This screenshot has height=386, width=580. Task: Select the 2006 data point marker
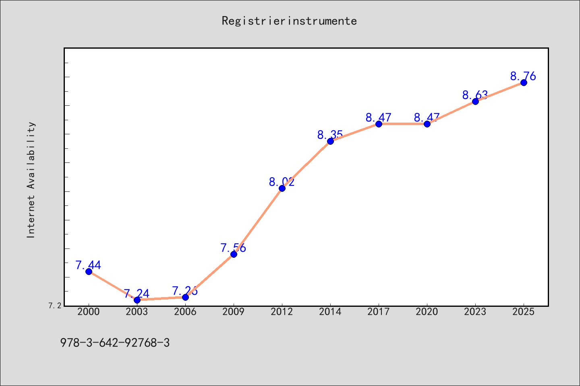(x=185, y=297)
